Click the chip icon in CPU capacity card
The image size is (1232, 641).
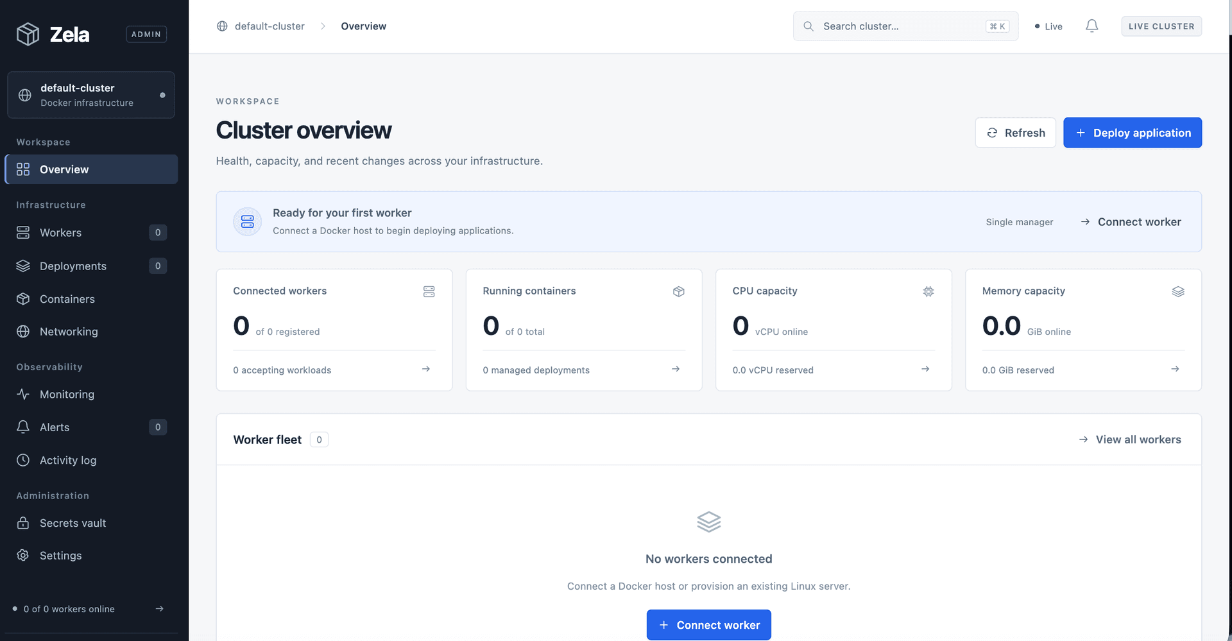928,291
